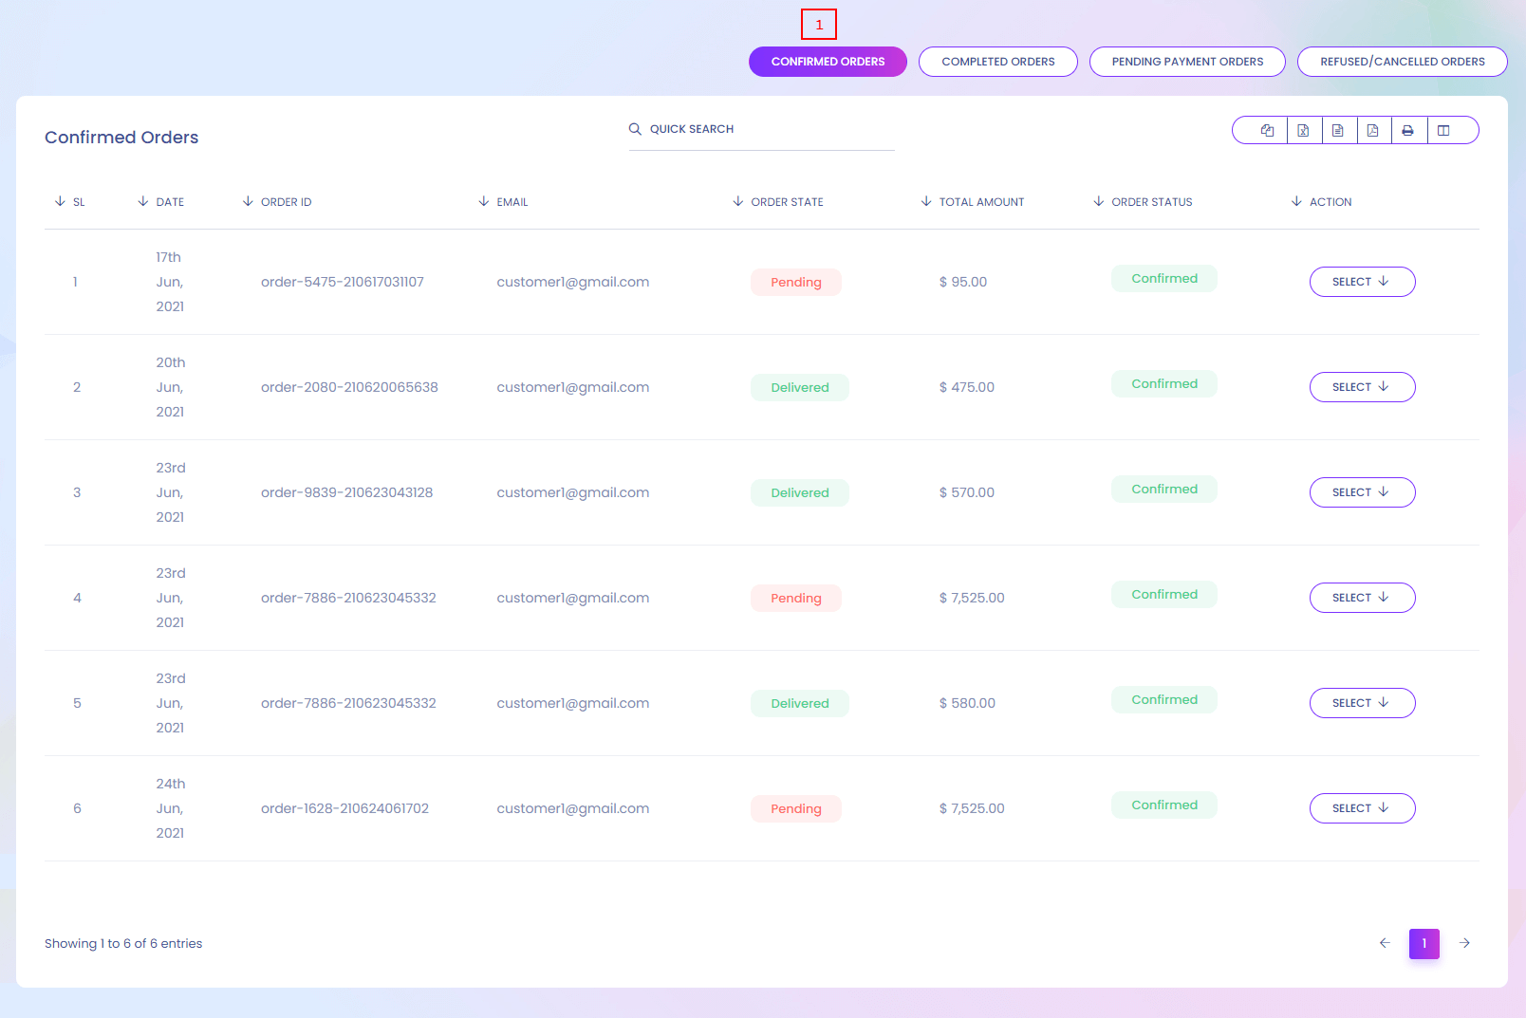Image resolution: width=1526 pixels, height=1018 pixels.
Task: Export the orders table as PDF
Action: [1373, 131]
